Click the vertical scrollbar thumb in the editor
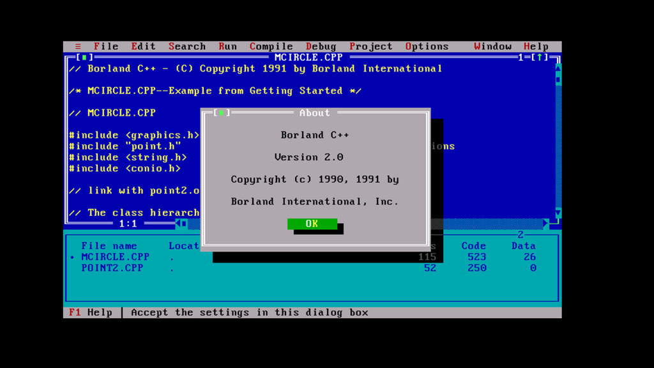This screenshot has height=368, width=654. (x=558, y=79)
